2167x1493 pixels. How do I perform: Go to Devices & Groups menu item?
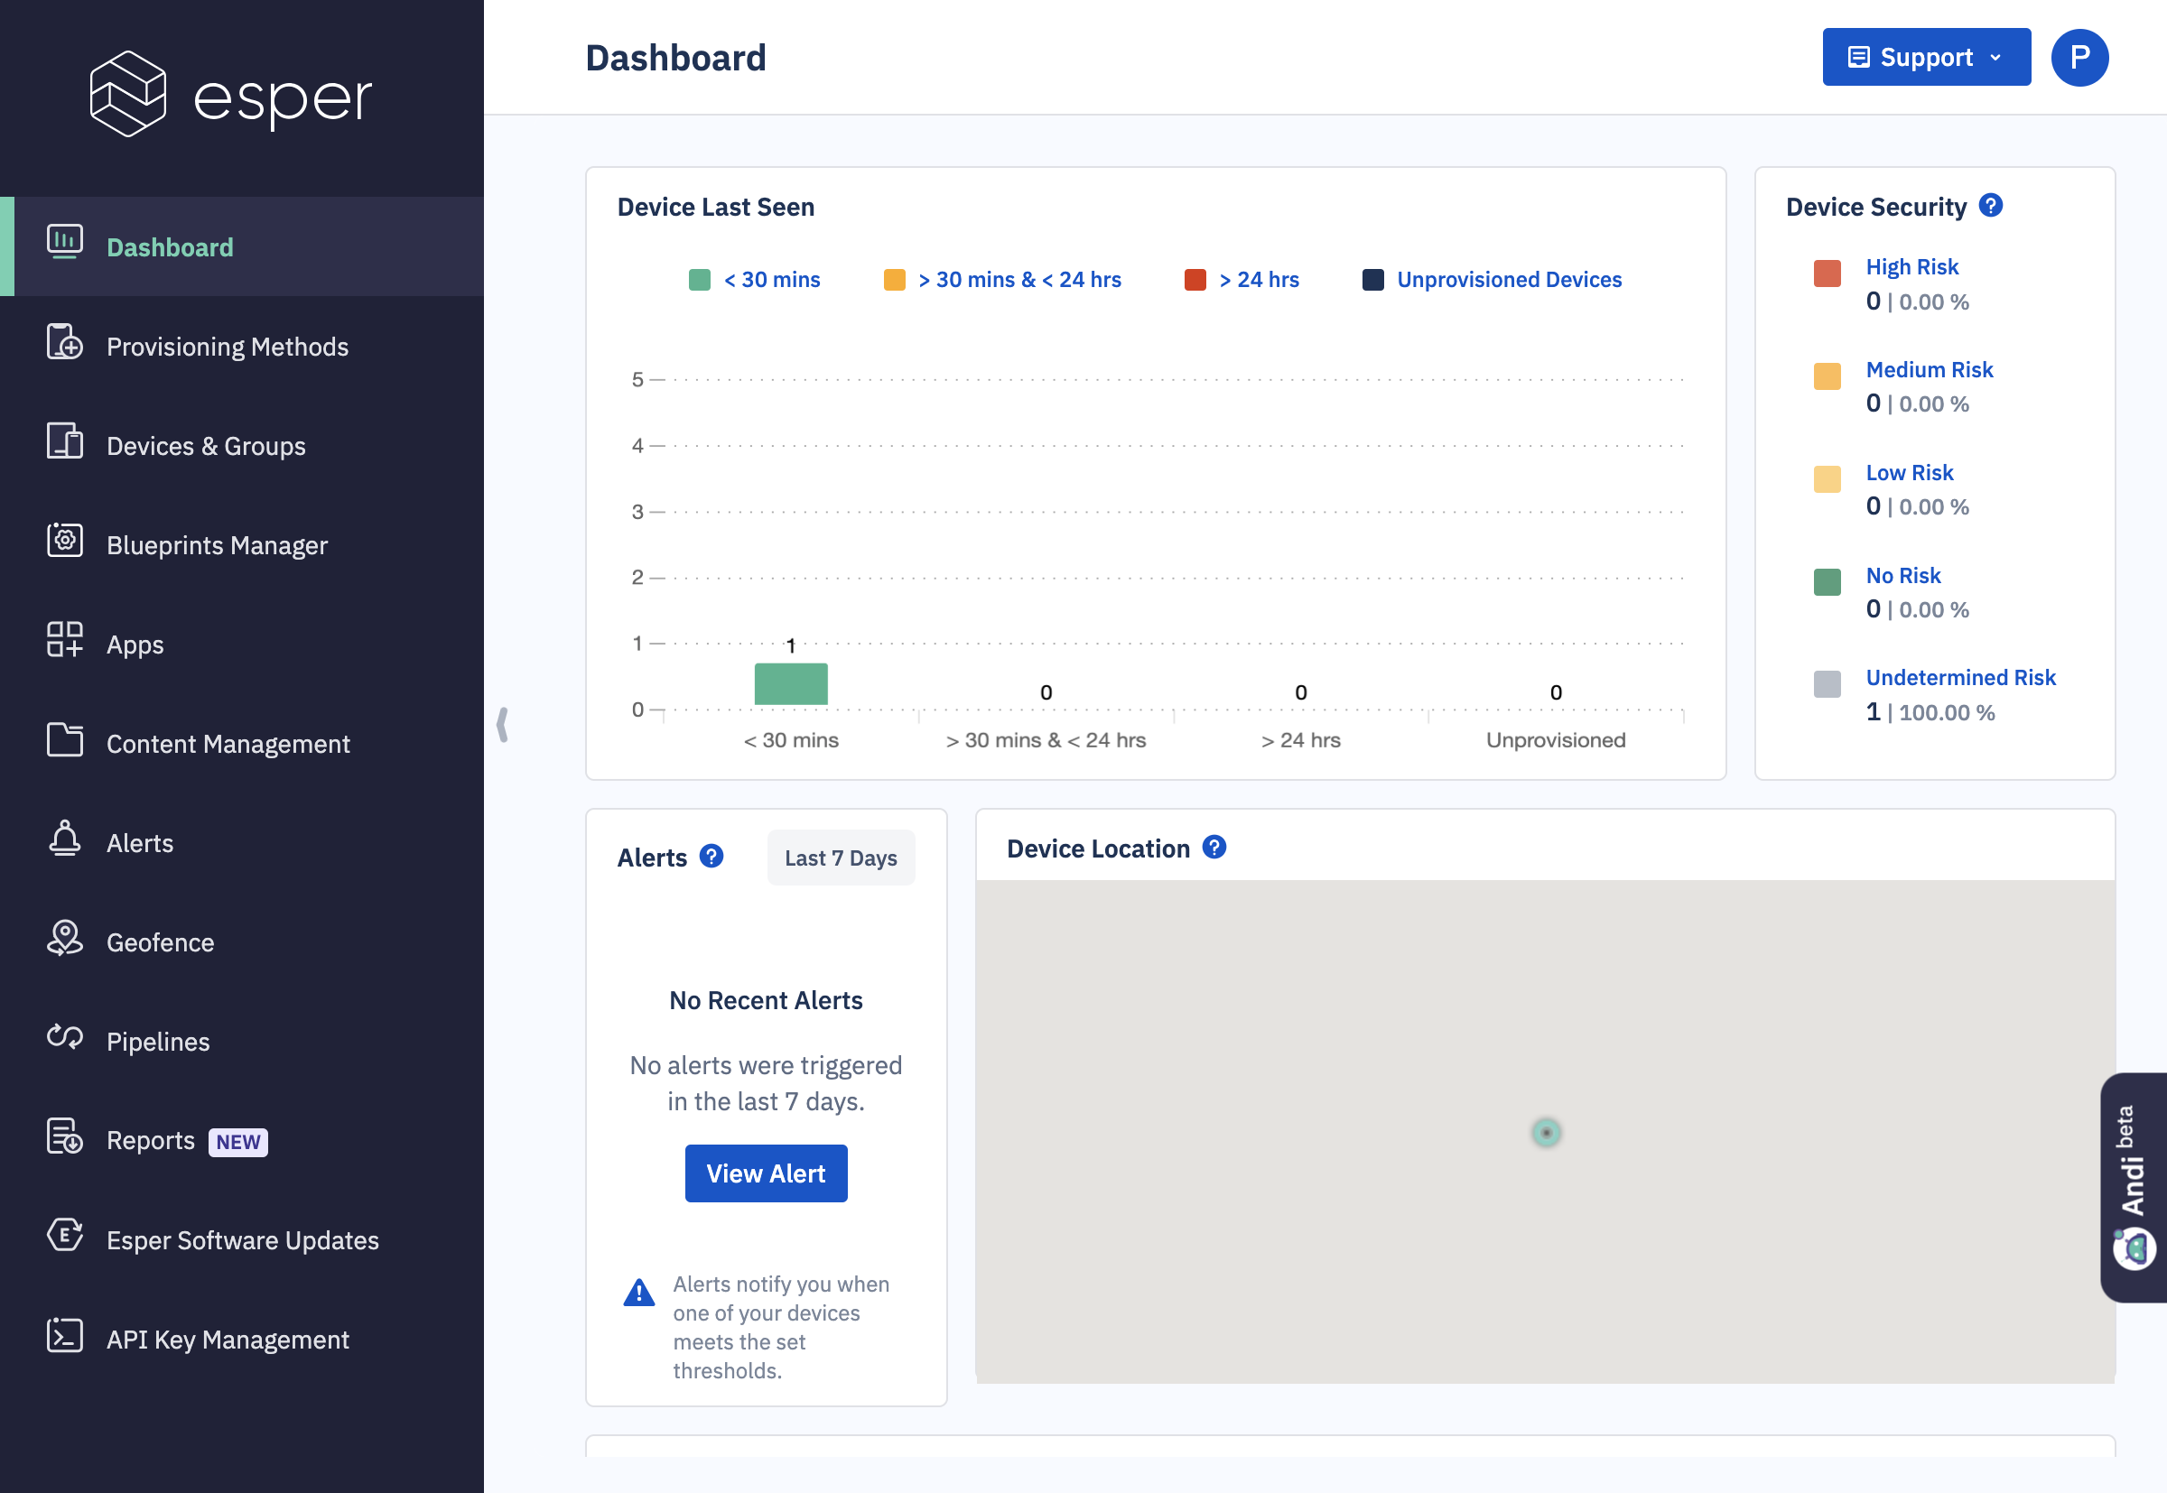tap(206, 446)
